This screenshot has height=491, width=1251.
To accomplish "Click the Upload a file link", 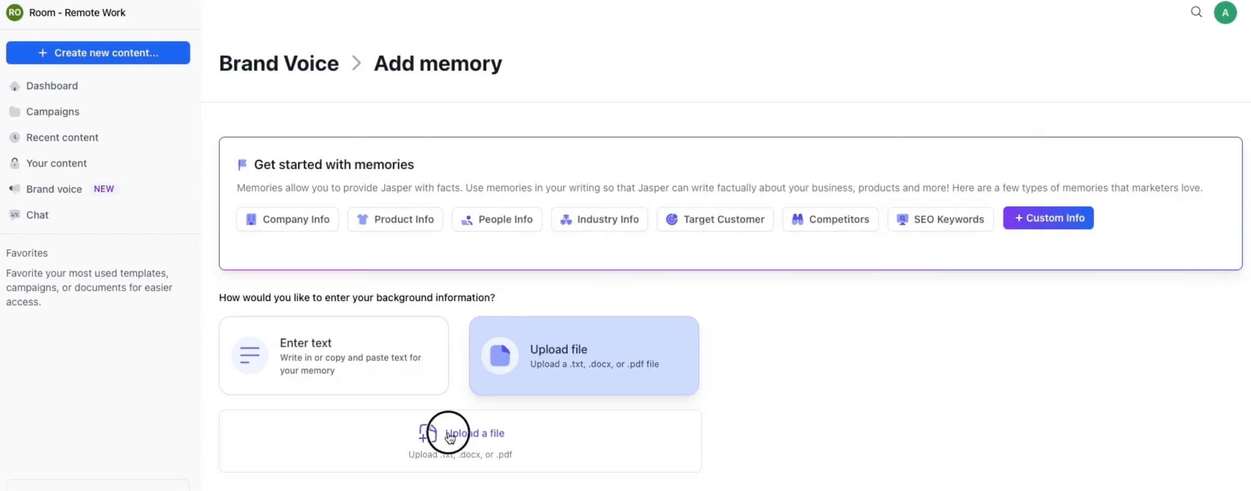I will pos(475,433).
